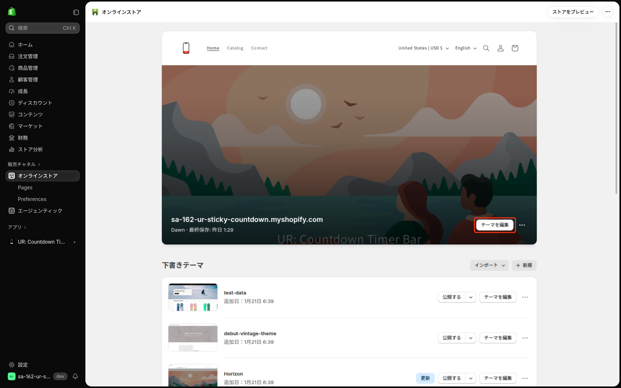Expand the アプリ section chevron
Image resolution: width=621 pixels, height=388 pixels.
point(25,227)
